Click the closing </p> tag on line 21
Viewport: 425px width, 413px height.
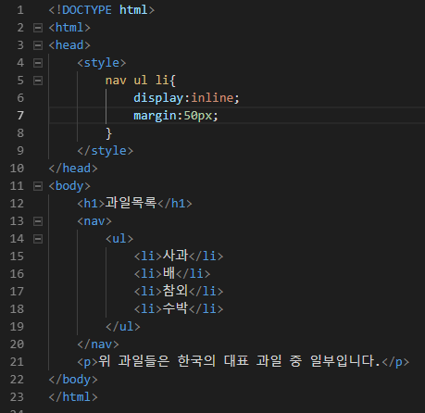395,362
